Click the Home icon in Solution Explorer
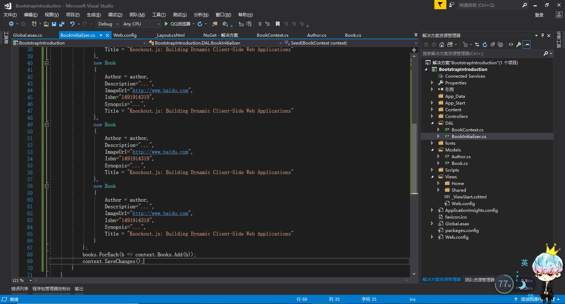Viewport: 565px width, 304px height. tap(441, 44)
